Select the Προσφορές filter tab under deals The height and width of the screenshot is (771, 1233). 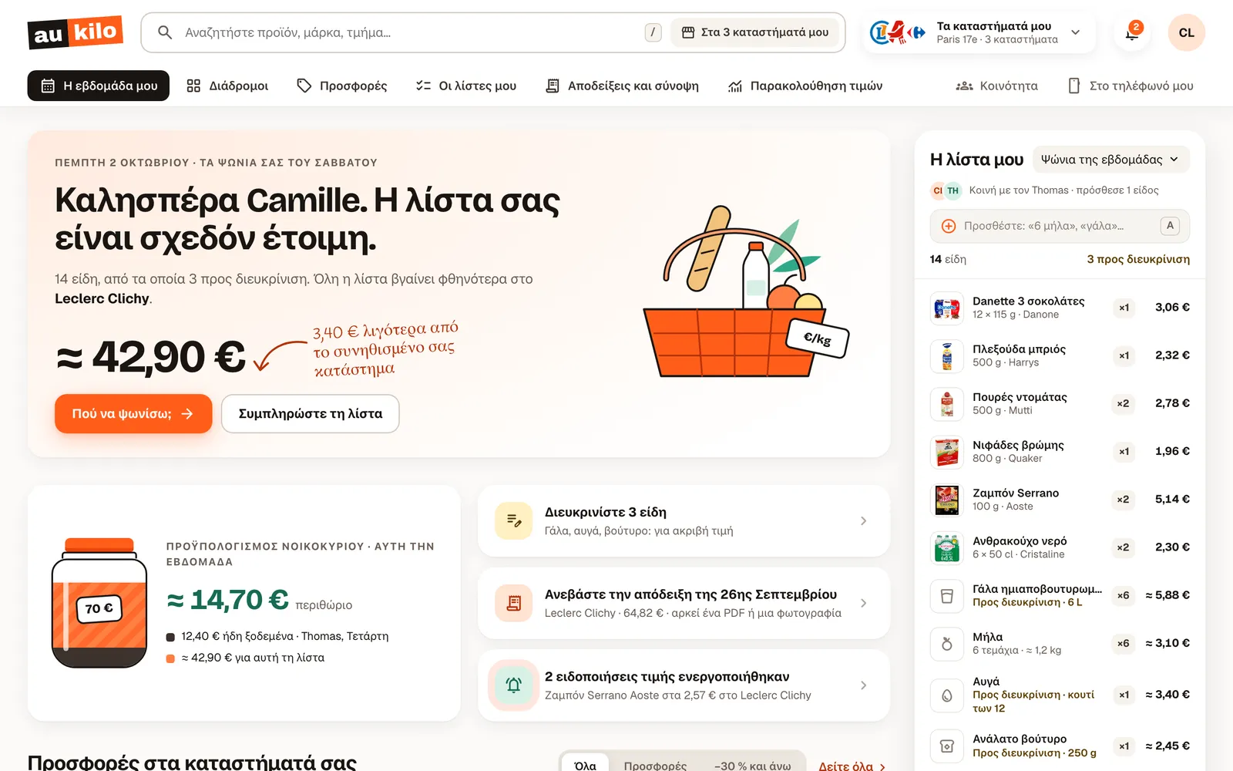point(655,766)
